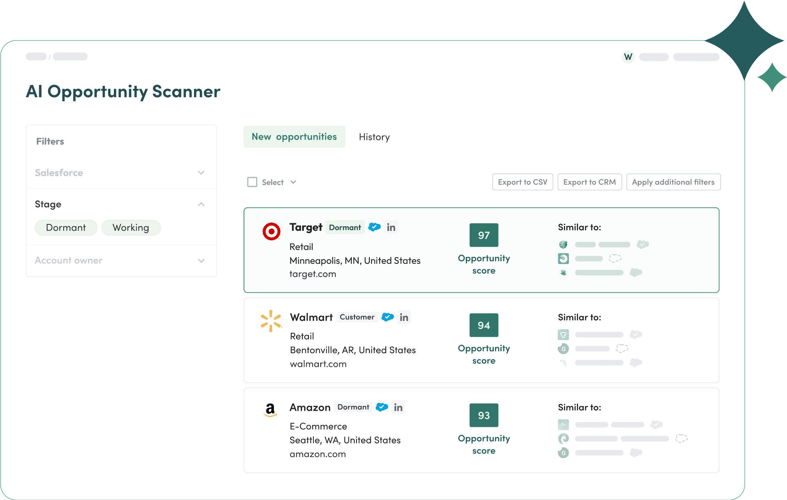Click the Walmart spark logo

[271, 321]
